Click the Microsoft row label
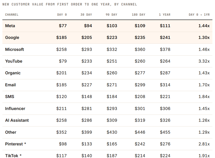Image resolution: width=215 pixels, height=158 pixels. pos(14,49)
